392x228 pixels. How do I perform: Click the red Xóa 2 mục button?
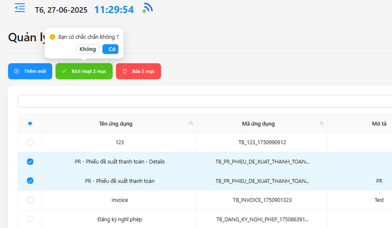(138, 71)
